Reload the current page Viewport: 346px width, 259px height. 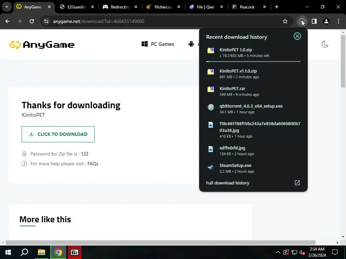(32, 21)
